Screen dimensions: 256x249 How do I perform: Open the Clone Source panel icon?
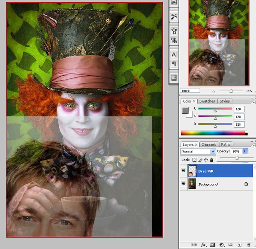point(174,40)
